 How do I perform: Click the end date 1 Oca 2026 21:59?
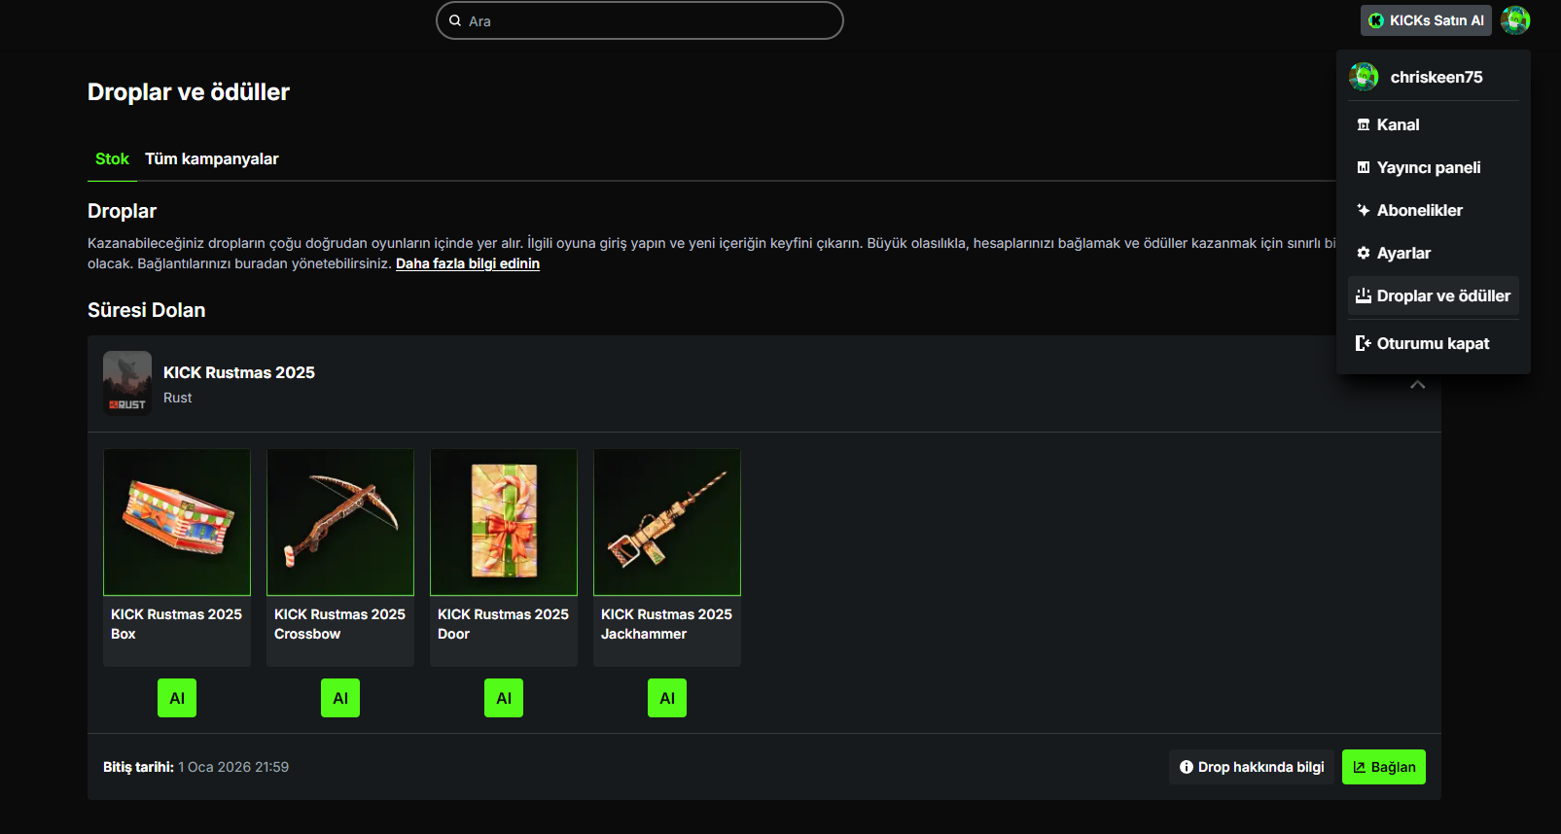233,767
